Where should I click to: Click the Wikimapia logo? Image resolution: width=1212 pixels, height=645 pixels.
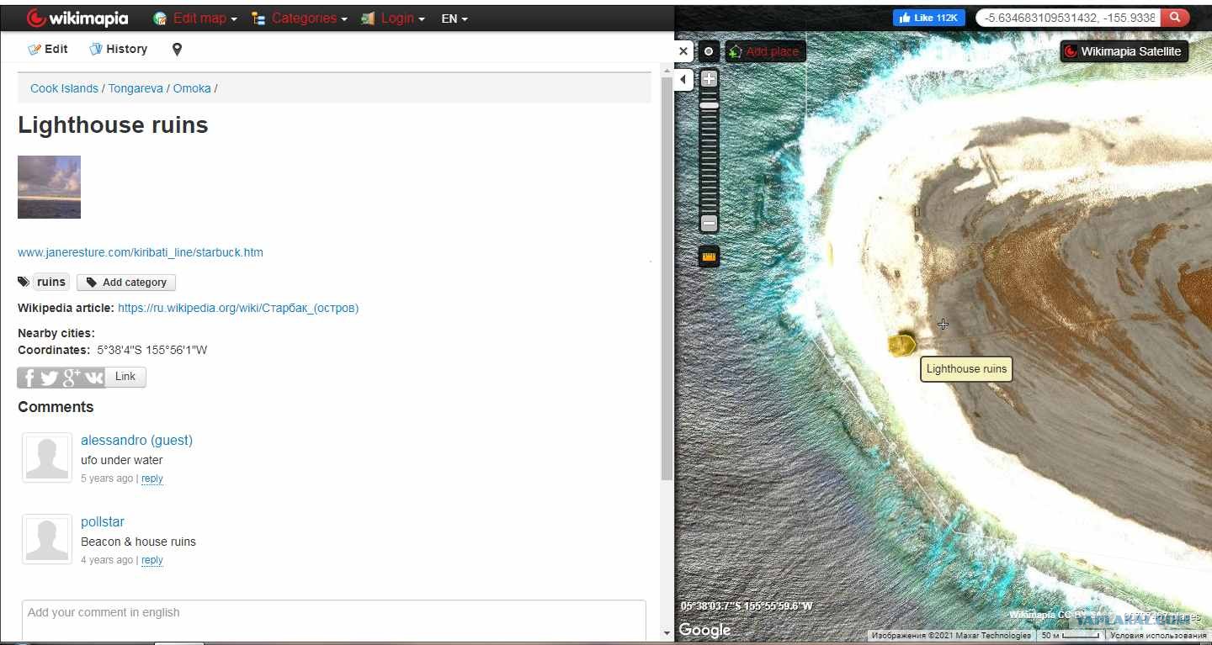77,18
